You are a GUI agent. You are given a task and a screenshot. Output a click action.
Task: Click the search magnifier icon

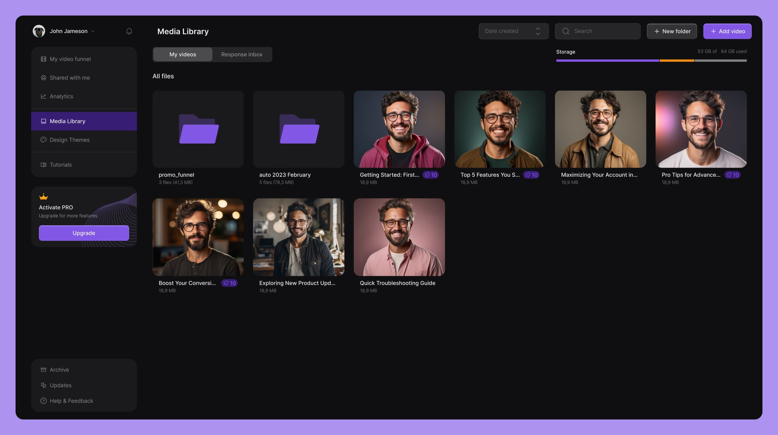pos(566,31)
